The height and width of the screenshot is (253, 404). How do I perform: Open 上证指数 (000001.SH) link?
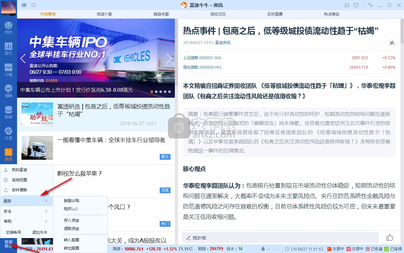coord(202,58)
